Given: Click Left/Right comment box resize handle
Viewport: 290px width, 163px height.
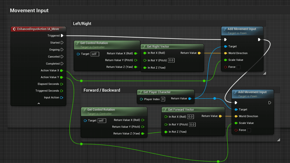Looking at the screenshot, I should coord(265,73).
